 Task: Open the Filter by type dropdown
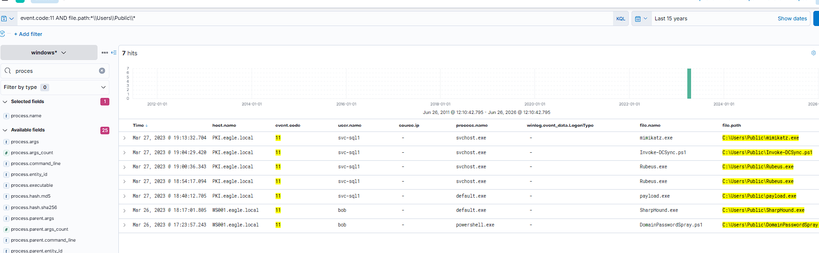(55, 87)
